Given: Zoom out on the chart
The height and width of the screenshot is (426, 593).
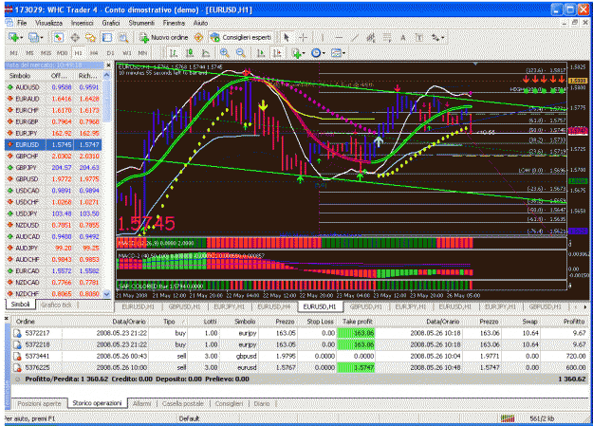Looking at the screenshot, I should pyautogui.click(x=241, y=52).
